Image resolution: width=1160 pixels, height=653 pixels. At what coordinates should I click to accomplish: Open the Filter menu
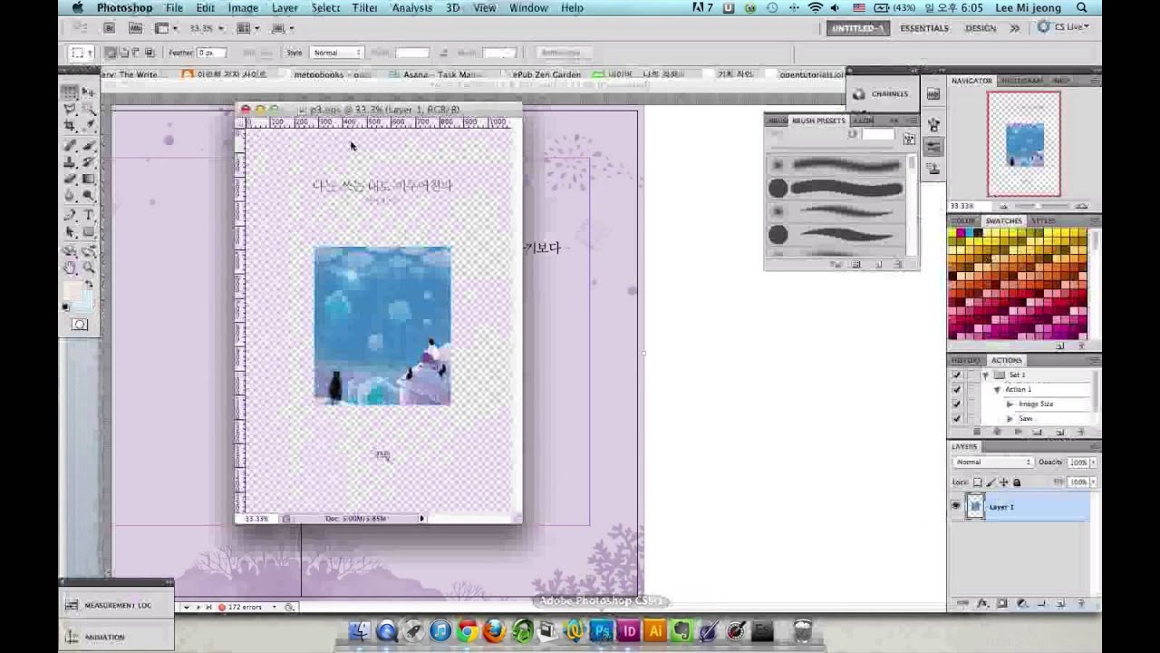click(365, 7)
